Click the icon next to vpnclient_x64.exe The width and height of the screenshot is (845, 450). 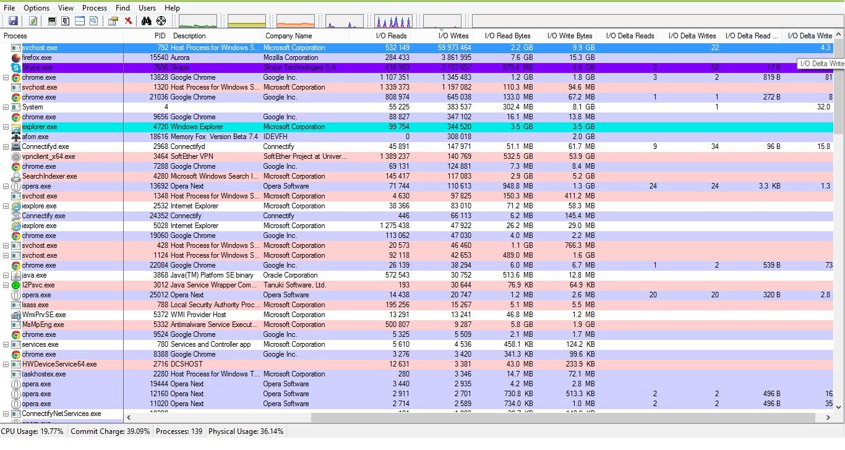pyautogui.click(x=16, y=156)
